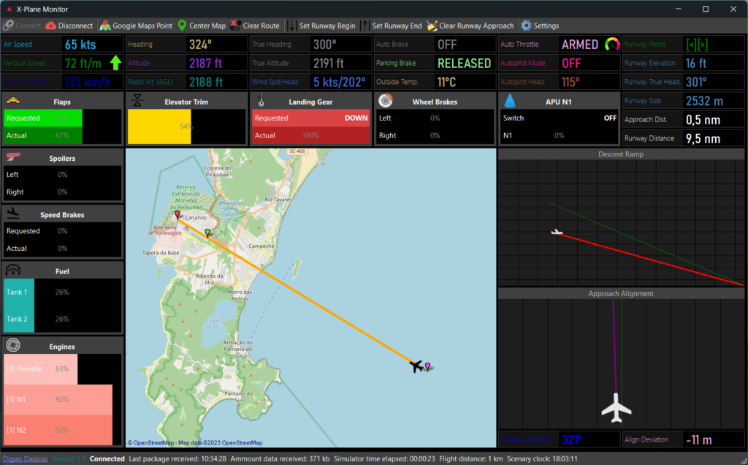The height and width of the screenshot is (465, 748).
Task: Click the Runway Heading 321° value
Action: click(x=571, y=439)
